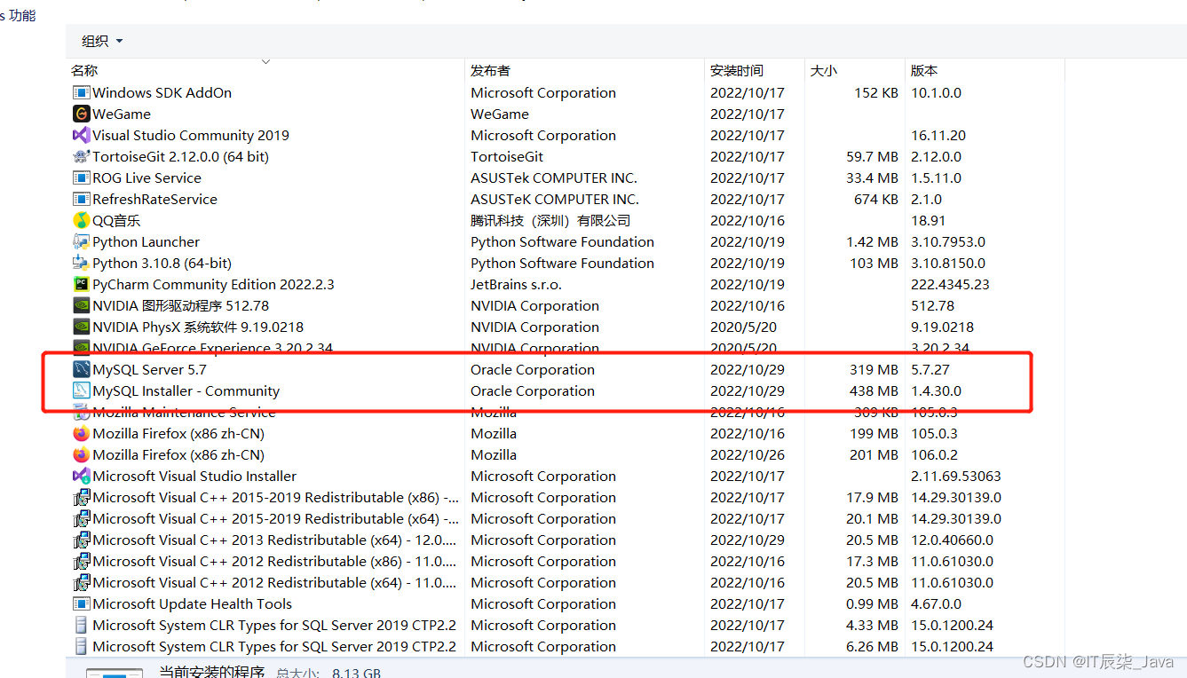Viewport: 1187px width, 678px height.
Task: Sort by the 大小 column header
Action: (823, 70)
